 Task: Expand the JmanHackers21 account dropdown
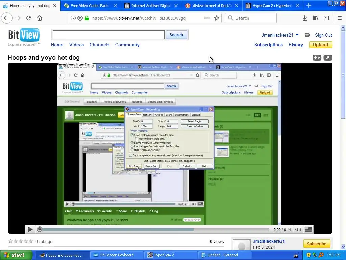pyautogui.click(x=297, y=35)
